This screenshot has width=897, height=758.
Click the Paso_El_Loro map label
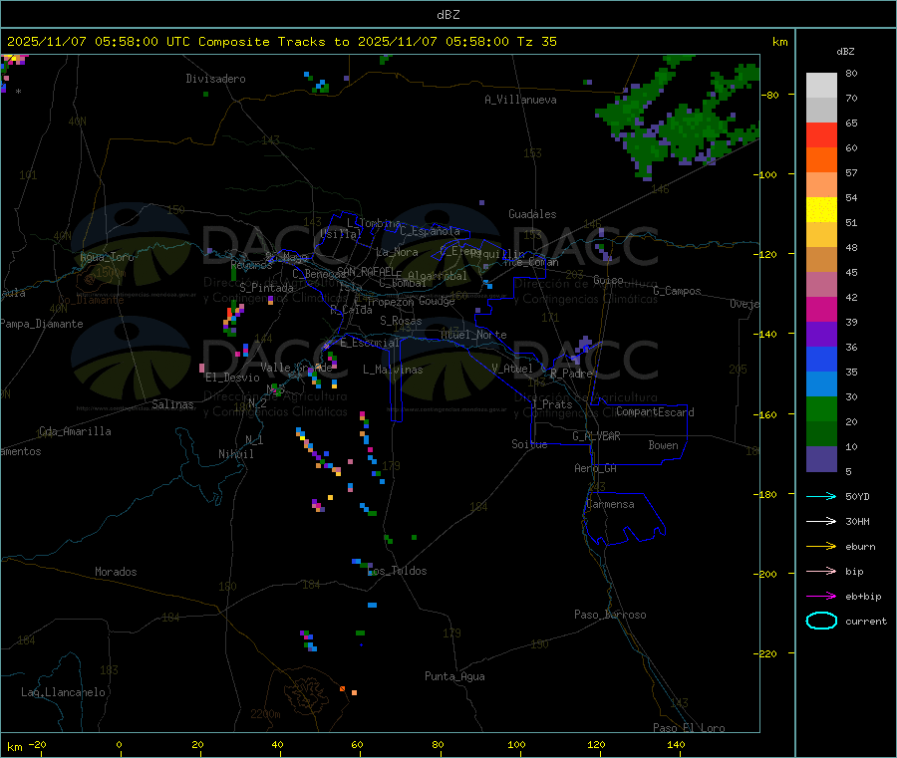[x=689, y=728]
